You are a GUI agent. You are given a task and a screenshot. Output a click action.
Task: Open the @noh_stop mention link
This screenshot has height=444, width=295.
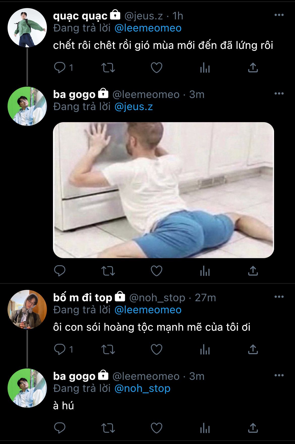click(142, 388)
